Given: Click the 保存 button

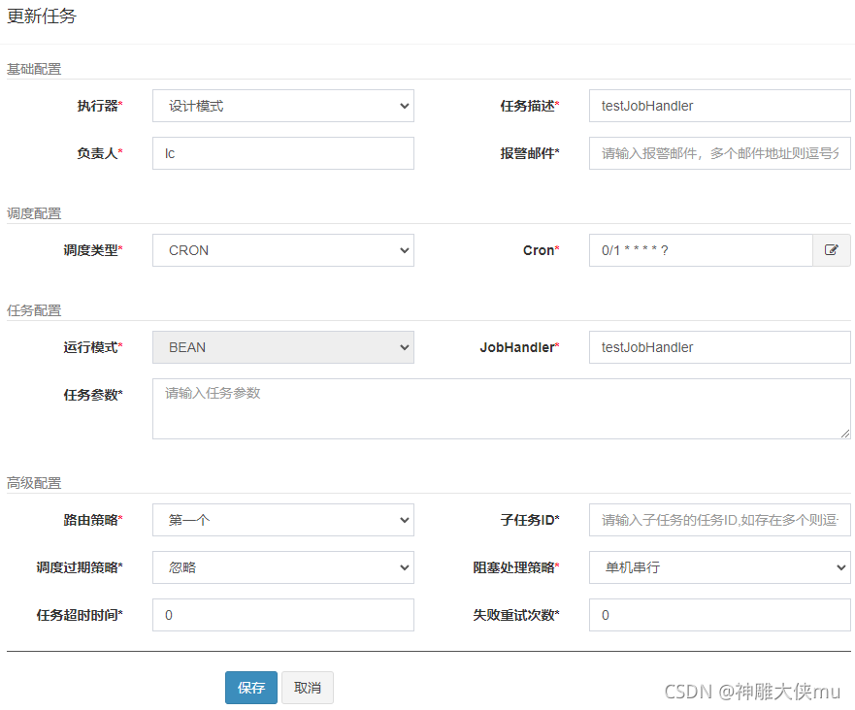Looking at the screenshot, I should (x=251, y=688).
